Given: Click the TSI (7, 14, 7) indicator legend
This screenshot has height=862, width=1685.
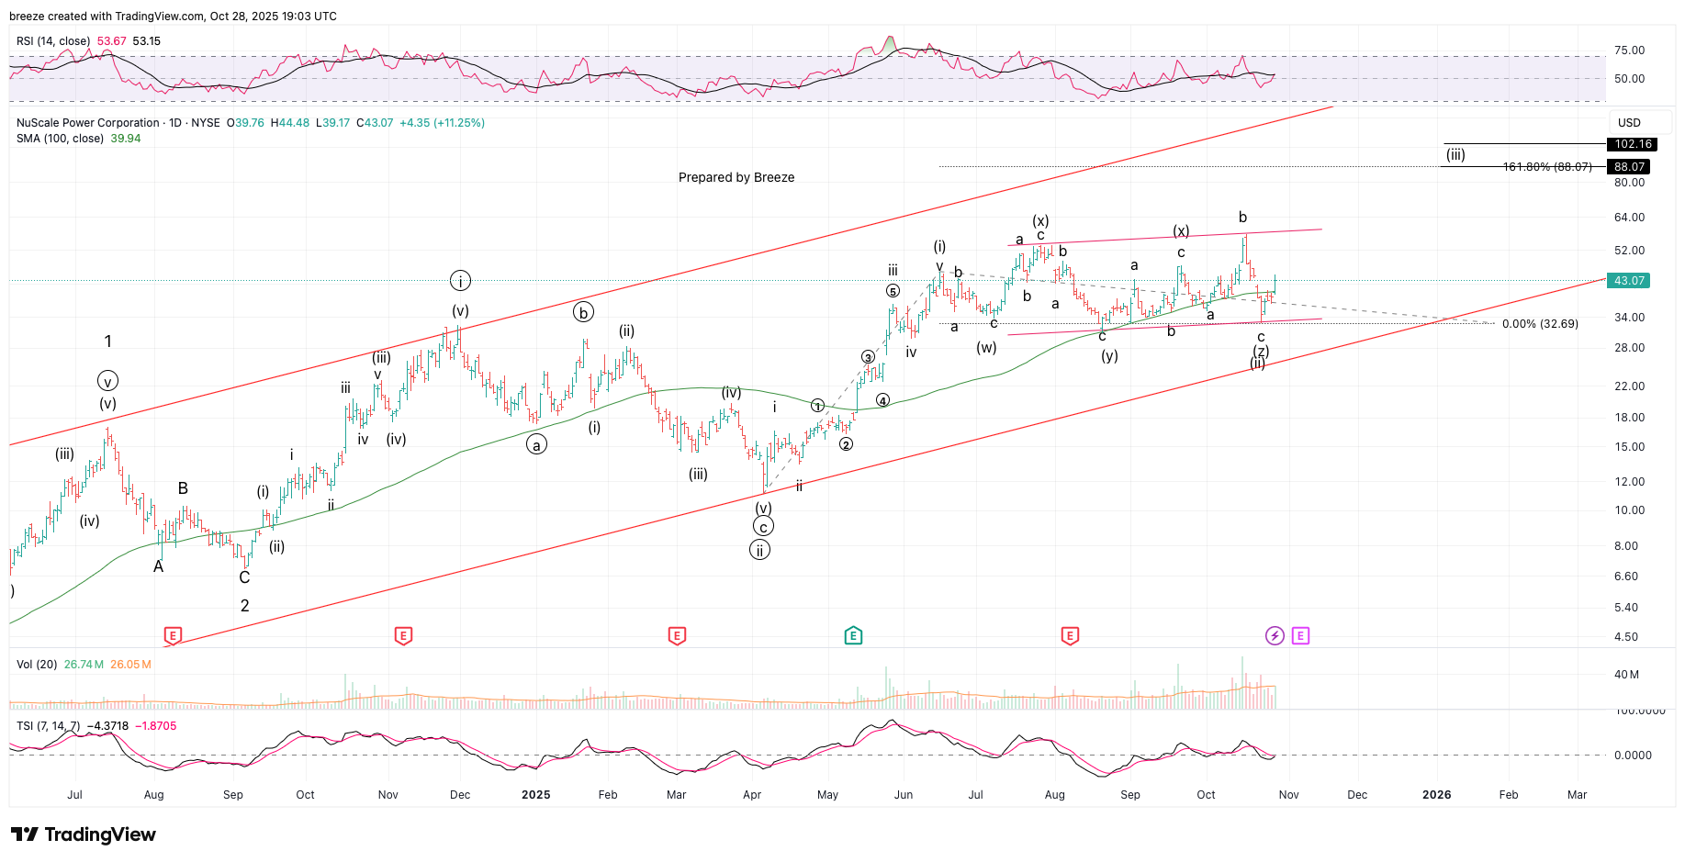Looking at the screenshot, I should (x=48, y=726).
